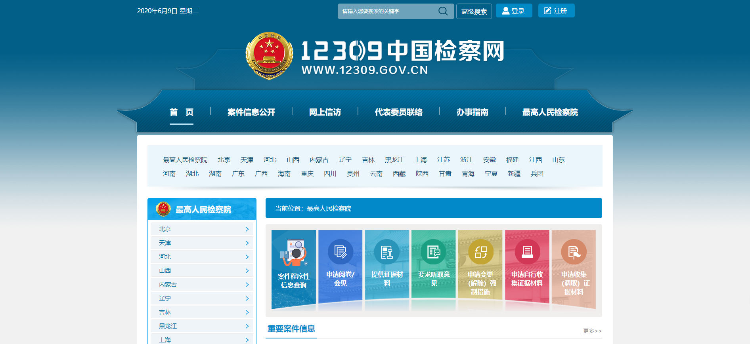
Task: Click the 登录 login button
Action: pyautogui.click(x=514, y=11)
